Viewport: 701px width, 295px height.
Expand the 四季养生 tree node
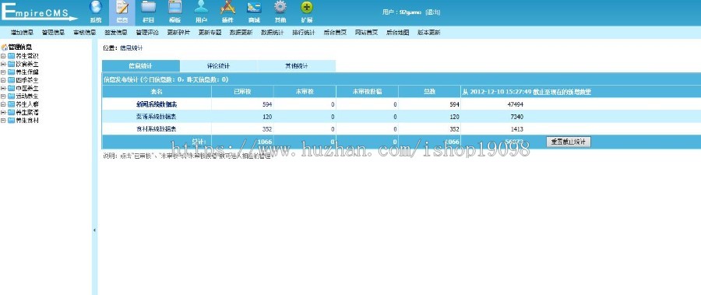pyautogui.click(x=3, y=80)
